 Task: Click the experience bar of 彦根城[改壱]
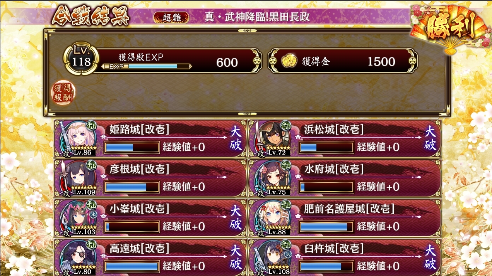click(x=132, y=187)
